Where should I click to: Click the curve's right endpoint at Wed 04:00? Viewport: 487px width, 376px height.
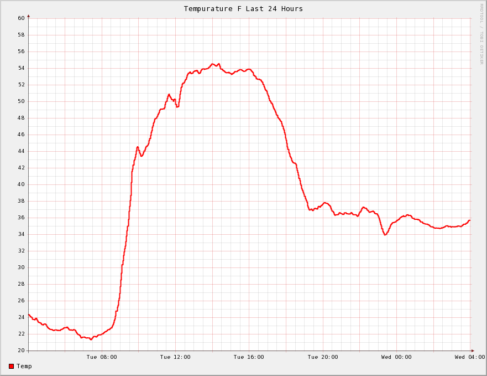(x=469, y=220)
